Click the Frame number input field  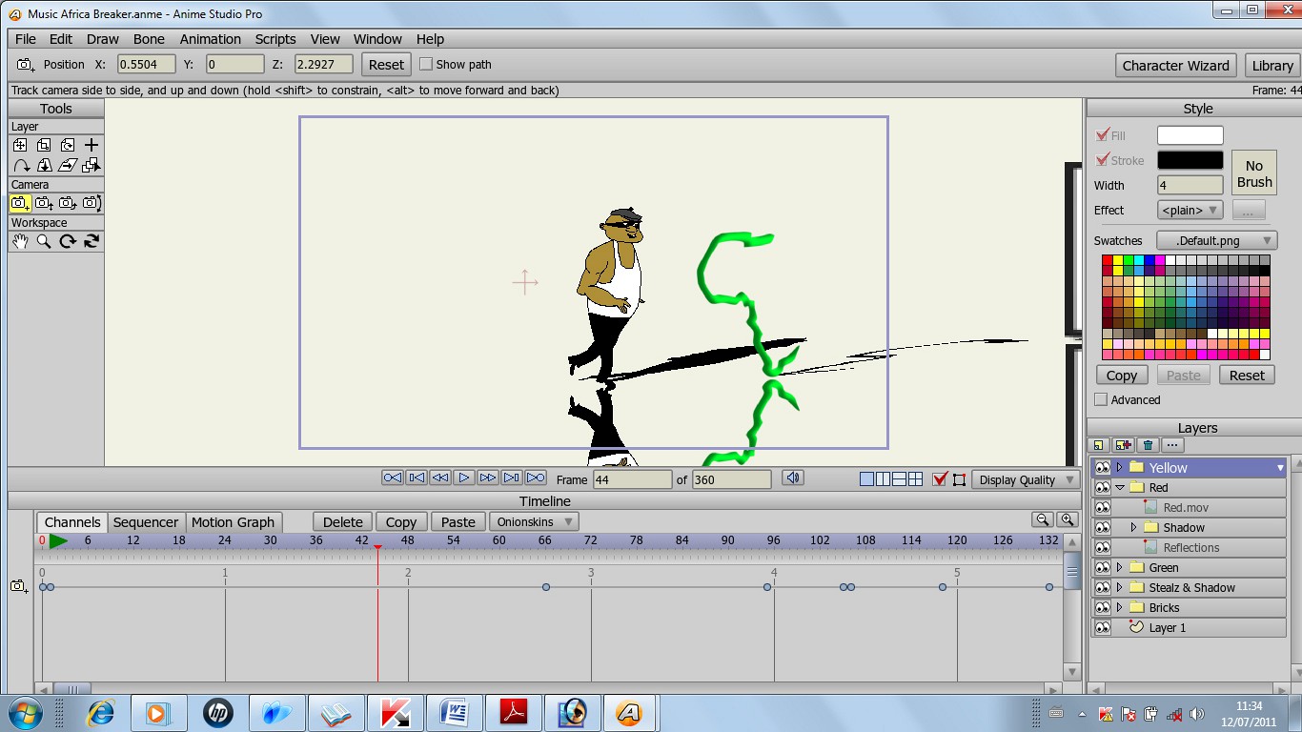(632, 479)
